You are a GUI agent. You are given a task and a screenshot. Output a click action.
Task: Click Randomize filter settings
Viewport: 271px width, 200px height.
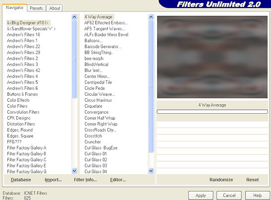(221, 180)
